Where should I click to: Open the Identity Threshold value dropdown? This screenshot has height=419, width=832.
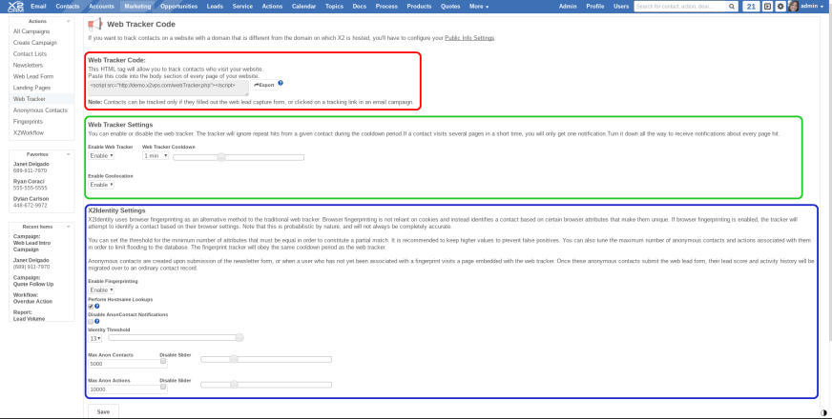[95, 338]
